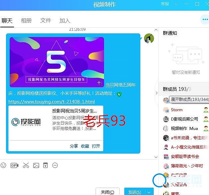209x195 pixels.
Task: Open more input tools (ellipsis) icon
Action: [x=55, y=165]
